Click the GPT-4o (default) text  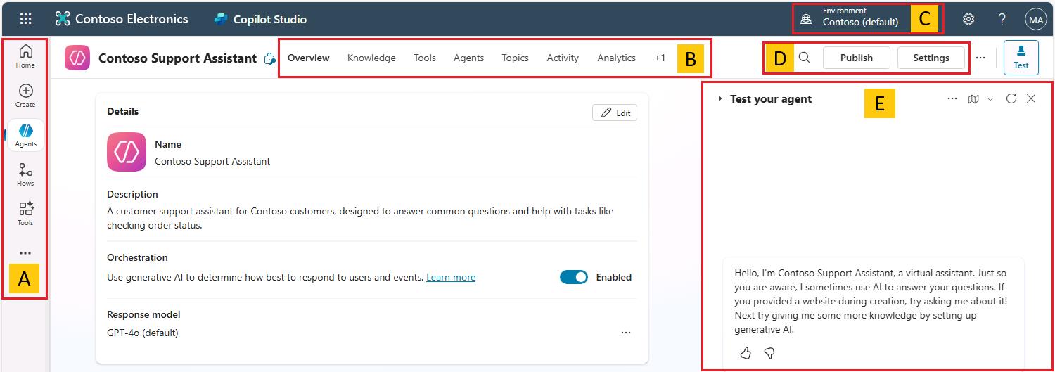[143, 333]
